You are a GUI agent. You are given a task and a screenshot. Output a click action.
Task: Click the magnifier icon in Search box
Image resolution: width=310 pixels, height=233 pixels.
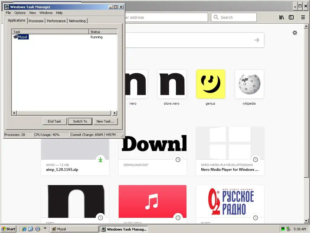(x=216, y=17)
